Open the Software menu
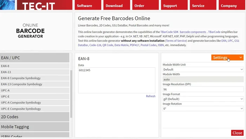This screenshot has height=139, width=246. [88, 5]
